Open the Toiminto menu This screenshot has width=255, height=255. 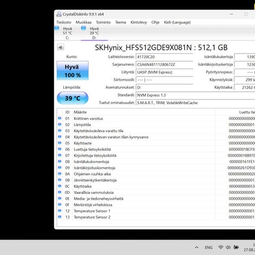coord(103,22)
